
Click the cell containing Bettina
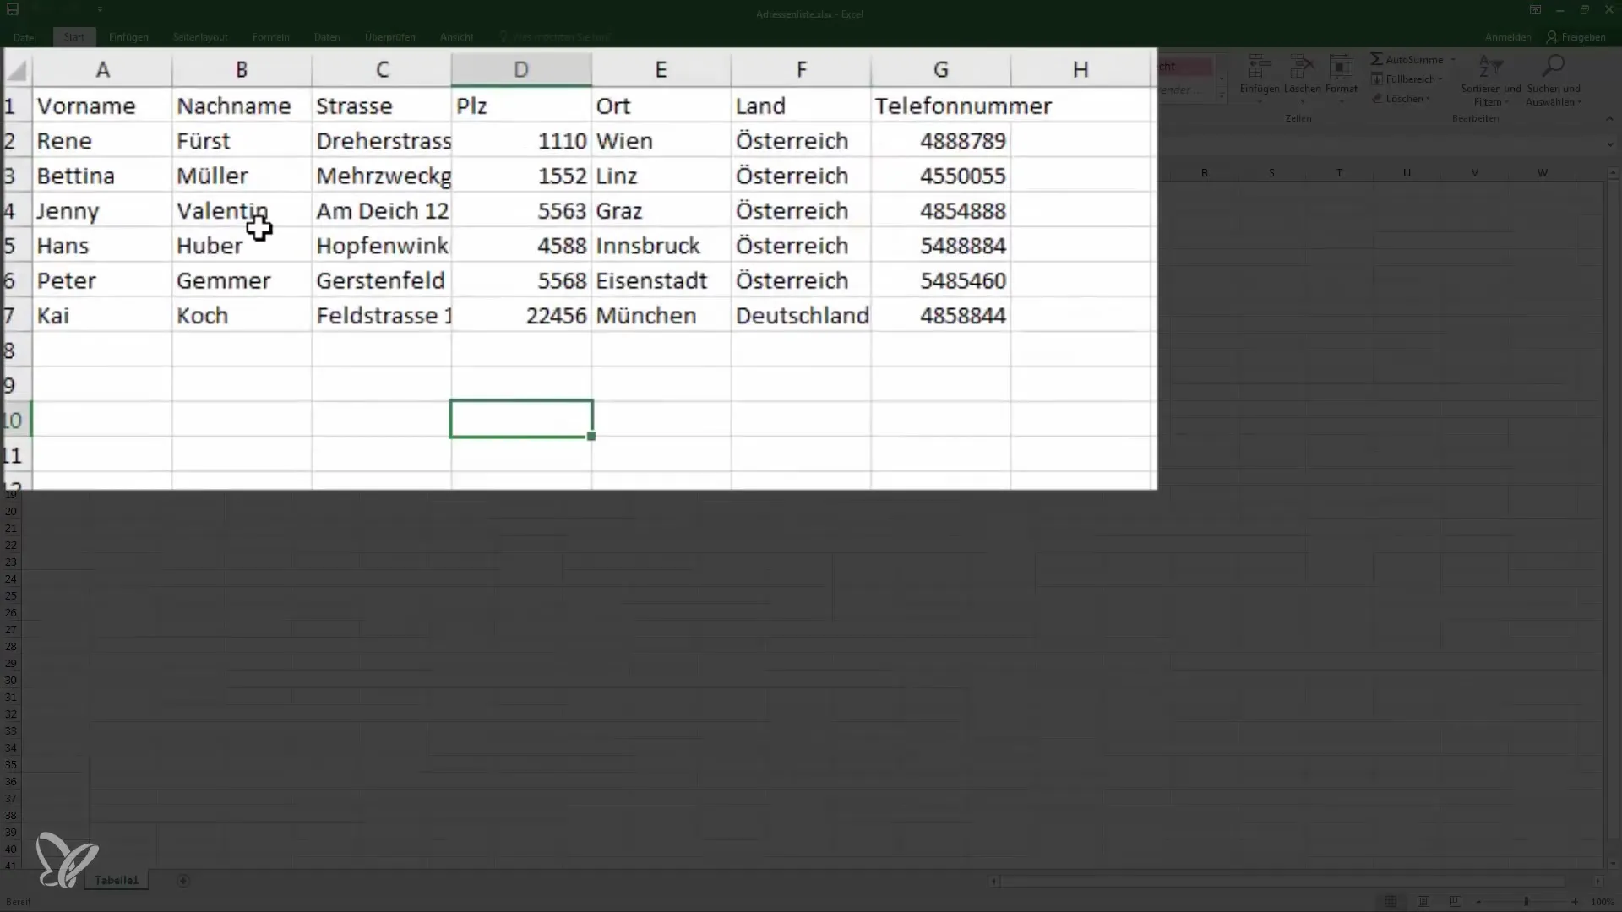click(x=102, y=176)
